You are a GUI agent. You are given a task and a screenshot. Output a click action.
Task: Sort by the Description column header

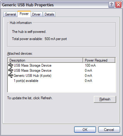(x=45, y=60)
